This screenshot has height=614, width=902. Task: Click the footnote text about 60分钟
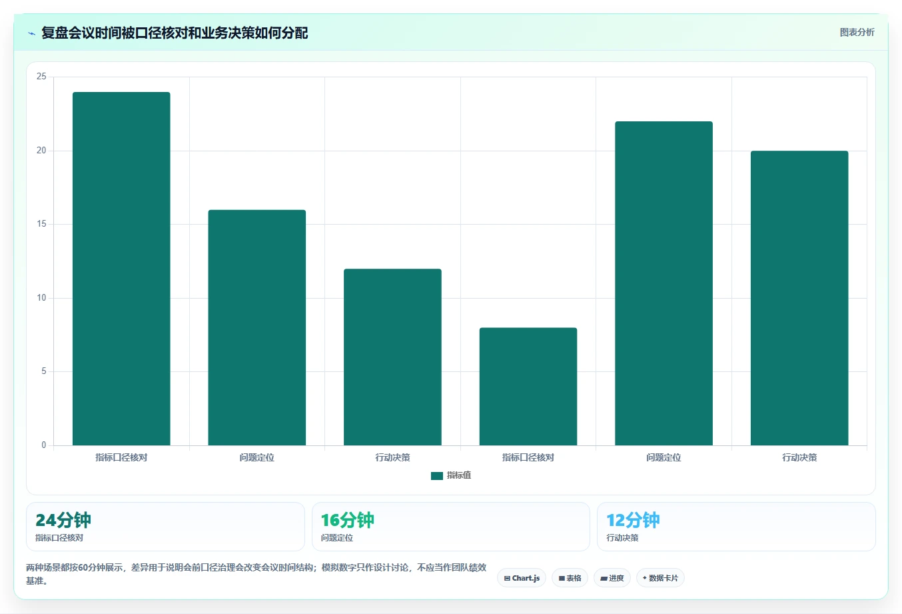point(256,574)
